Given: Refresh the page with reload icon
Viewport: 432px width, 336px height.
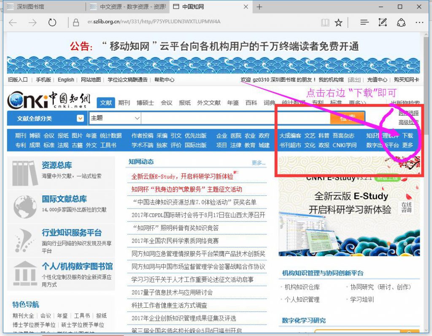Looking at the screenshot, I should pyautogui.click(x=52, y=23).
